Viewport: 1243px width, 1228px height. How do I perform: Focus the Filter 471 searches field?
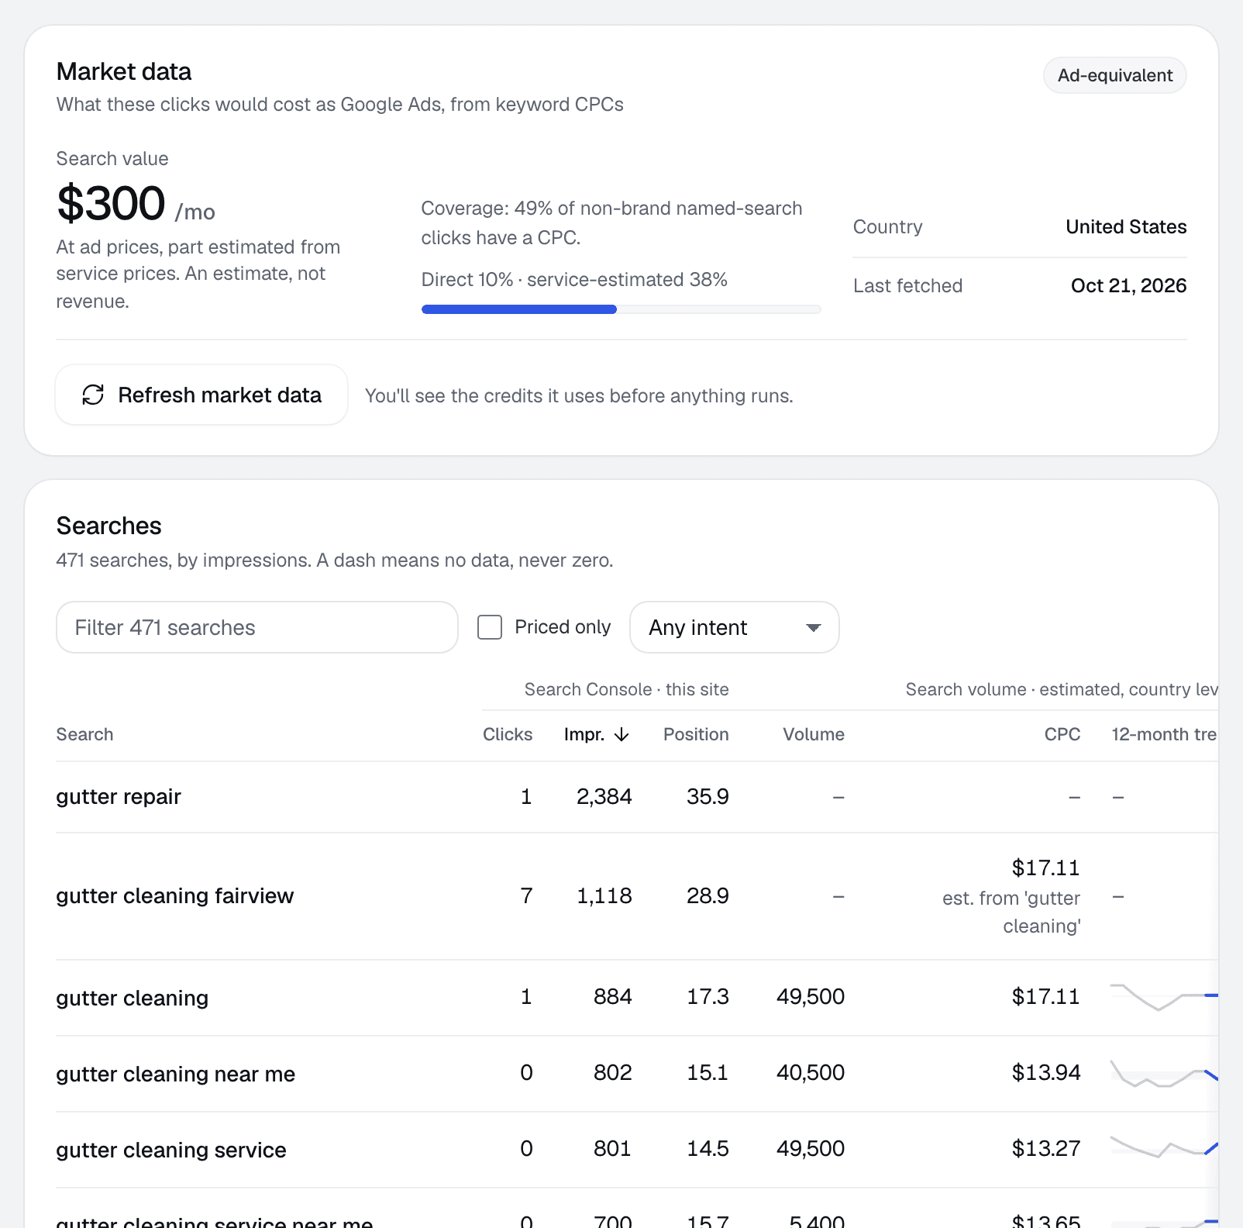point(257,627)
